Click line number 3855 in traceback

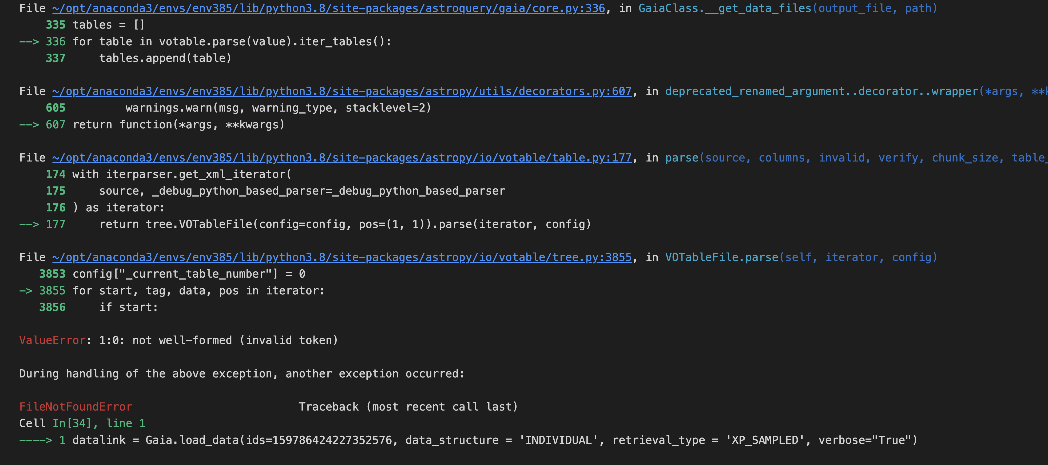pos(52,291)
